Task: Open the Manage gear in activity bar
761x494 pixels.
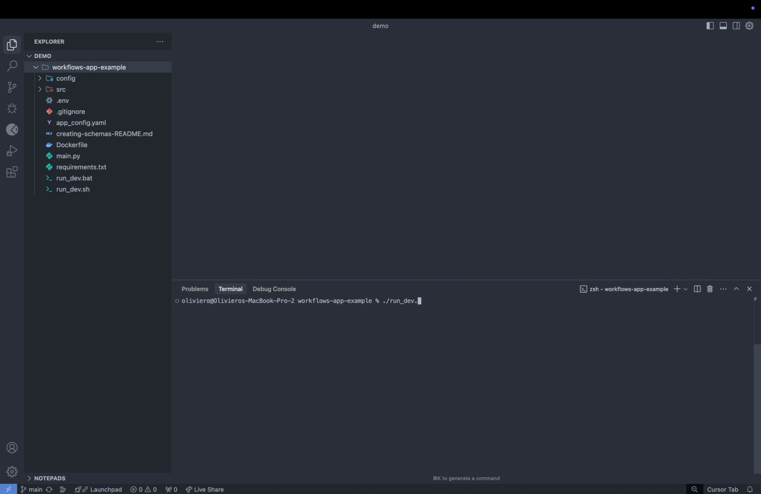Action: click(x=12, y=472)
